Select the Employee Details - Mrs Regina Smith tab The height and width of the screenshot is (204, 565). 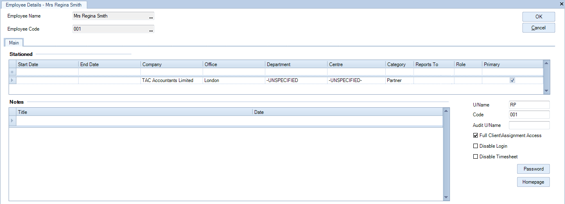(43, 5)
